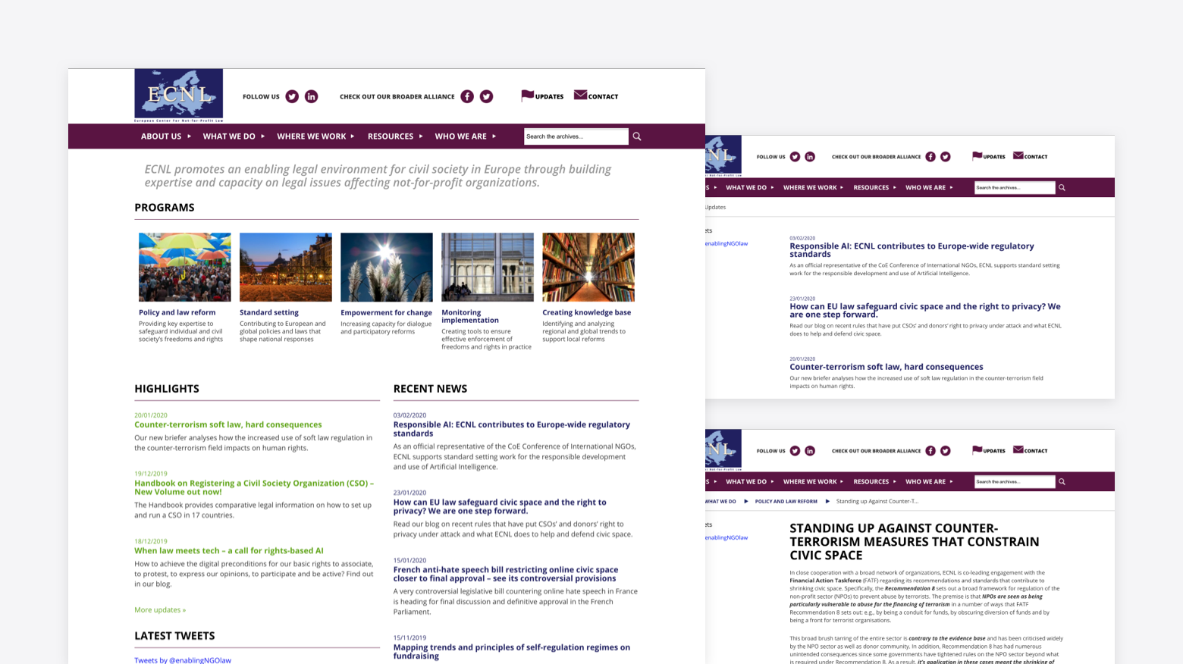Viewport: 1183px width, 664px height.
Task: Expand Who We Are menu in Updates window
Action: (x=929, y=187)
